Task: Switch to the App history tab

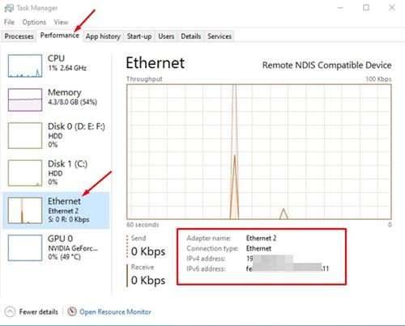Action: pyautogui.click(x=103, y=36)
